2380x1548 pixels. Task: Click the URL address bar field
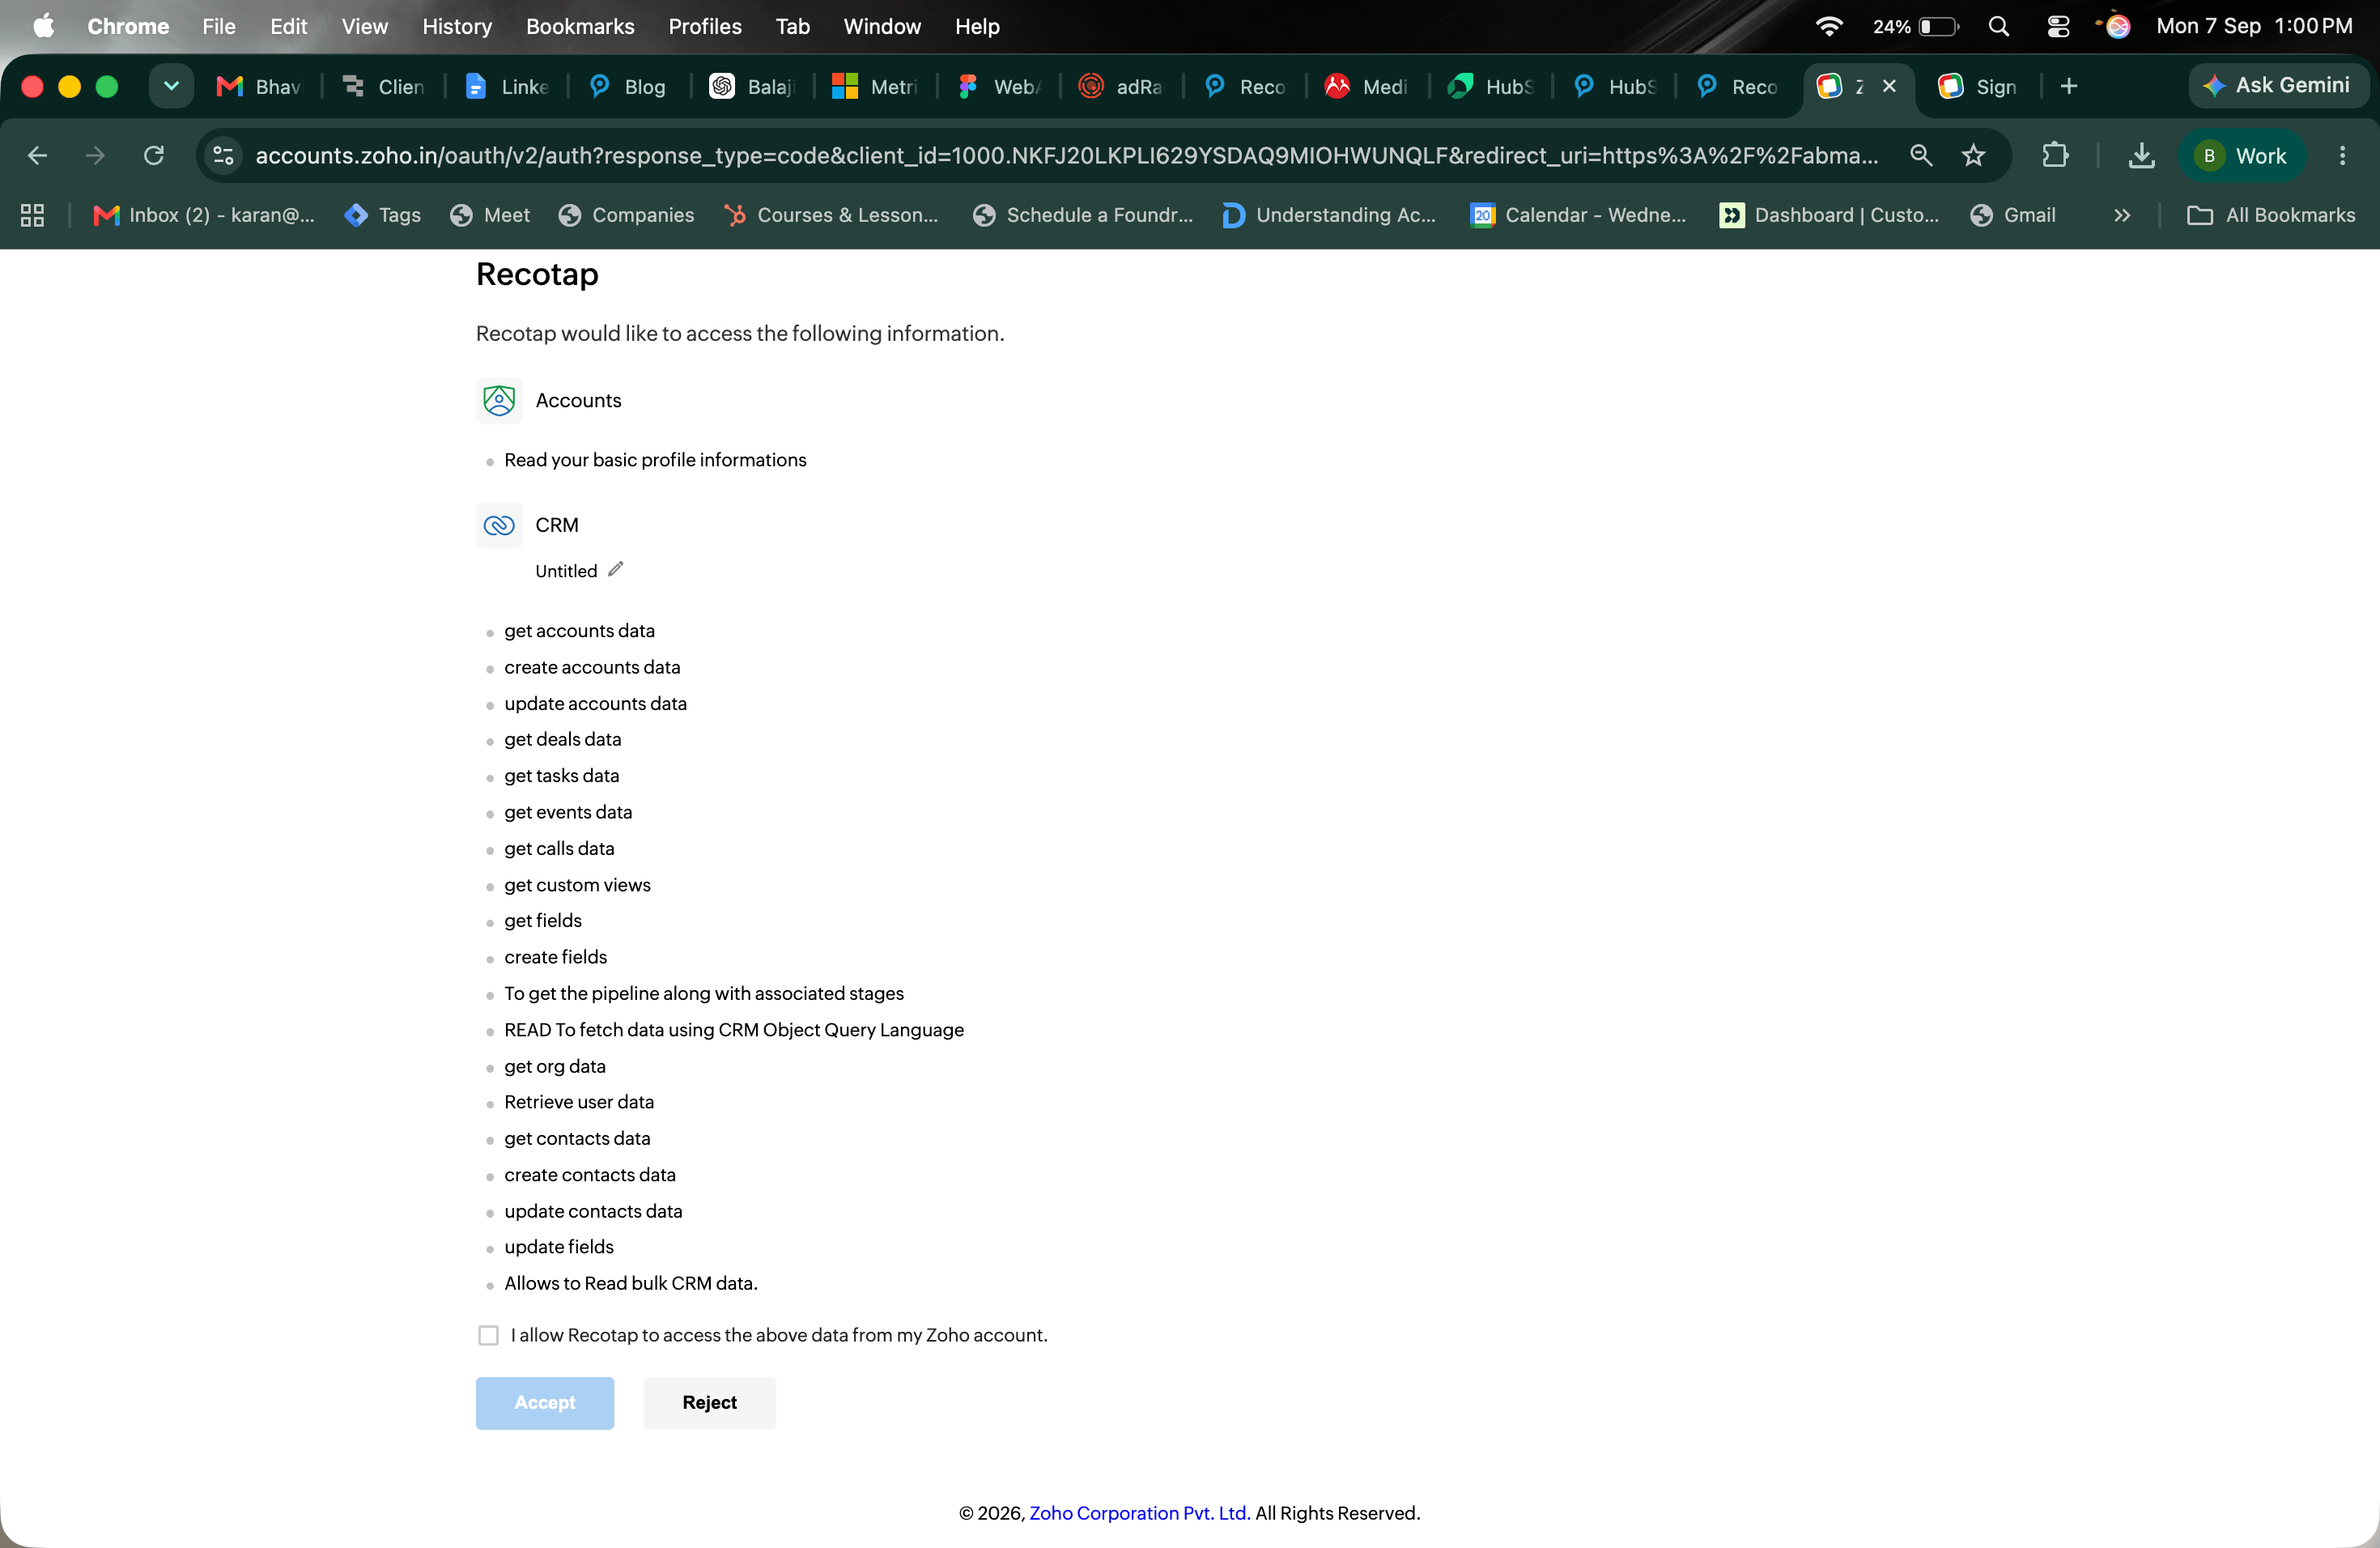[x=1066, y=155]
